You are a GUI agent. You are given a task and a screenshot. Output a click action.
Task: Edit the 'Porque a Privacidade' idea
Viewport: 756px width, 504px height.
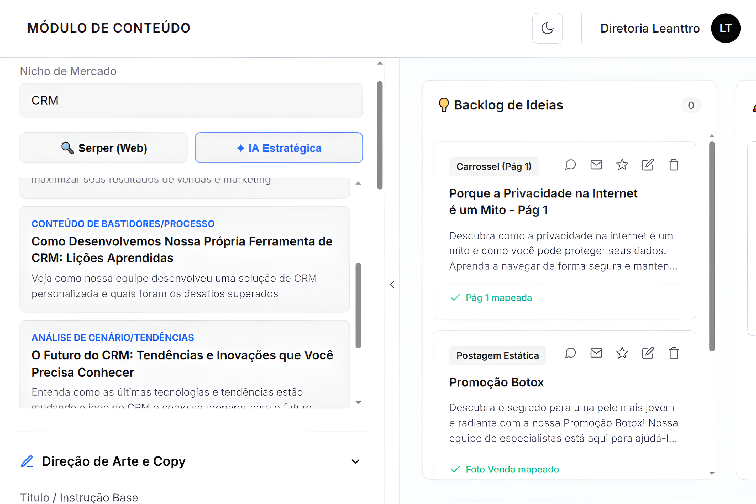pyautogui.click(x=648, y=165)
